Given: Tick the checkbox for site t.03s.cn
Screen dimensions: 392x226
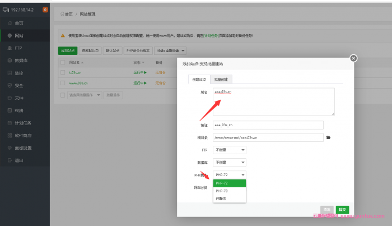Looking at the screenshot, I should coord(63,72).
